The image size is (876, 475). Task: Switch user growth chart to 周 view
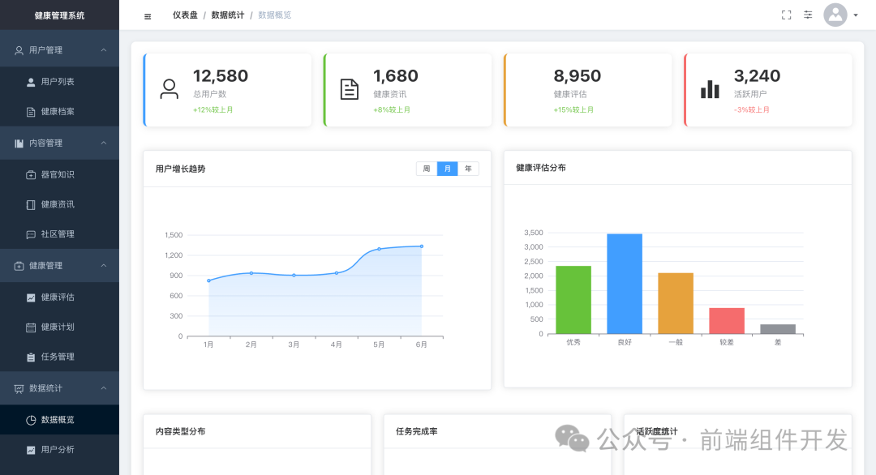coord(427,169)
